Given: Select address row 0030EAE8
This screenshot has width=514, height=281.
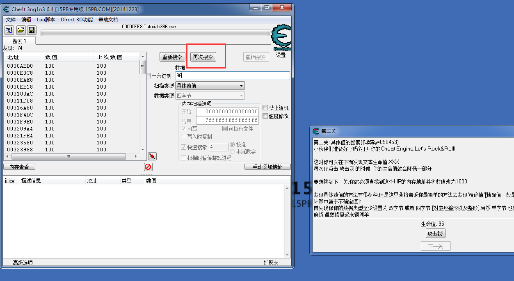Looking at the screenshot, I should [72, 80].
